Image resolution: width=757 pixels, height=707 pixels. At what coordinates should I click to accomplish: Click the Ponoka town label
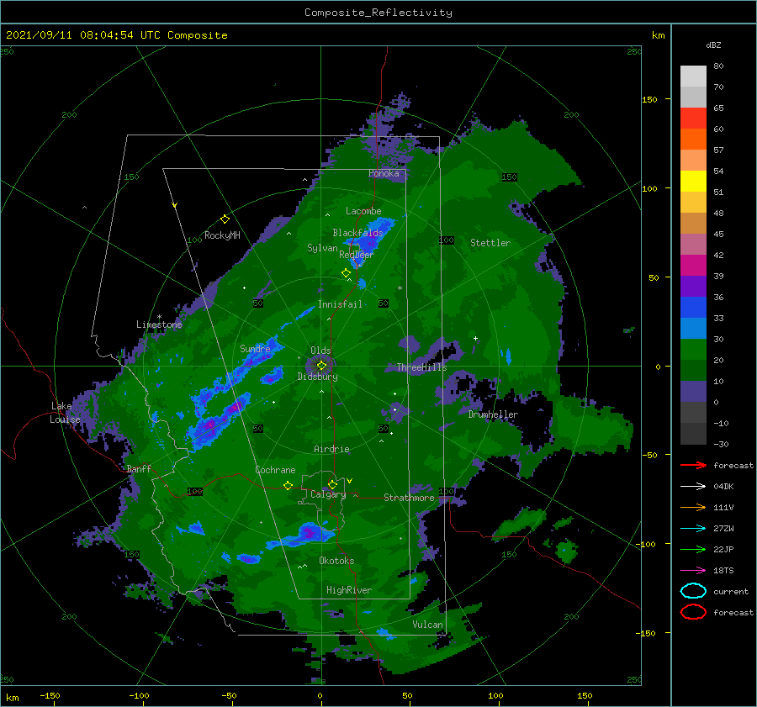click(384, 173)
